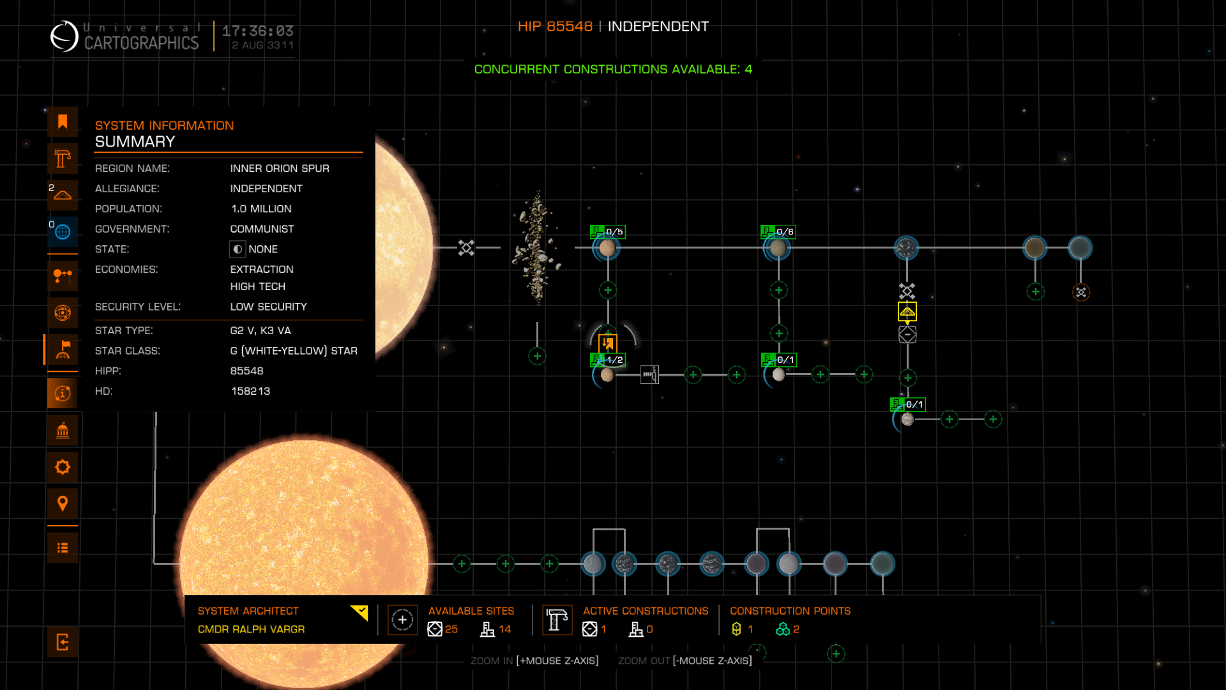1226x690 pixels.
Task: Click orbital Active Constructions icon showing 1
Action: (589, 629)
